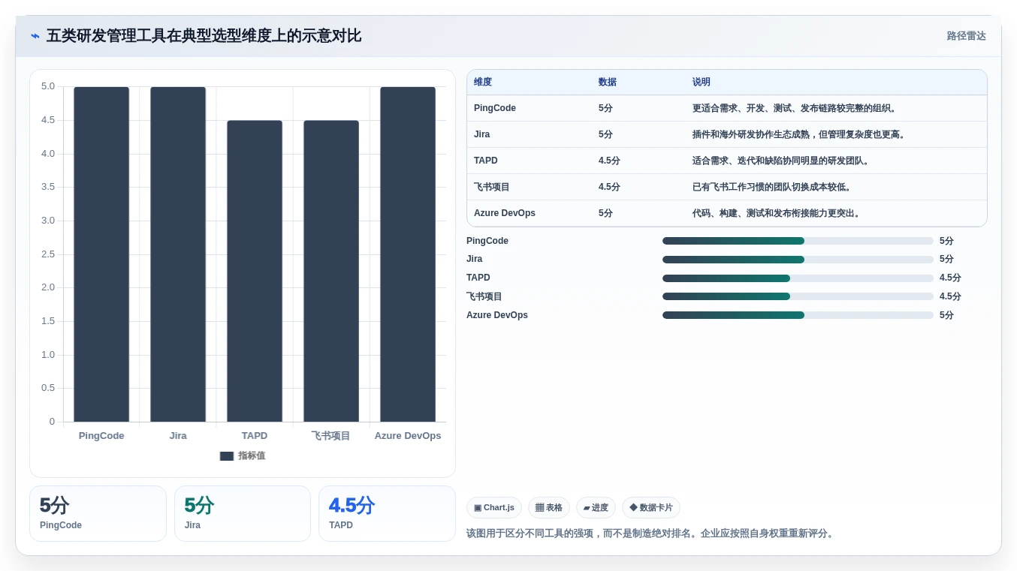Click the 4.5分 value beside TAPD progress
Viewport: 1017px width, 571px height.
click(x=950, y=278)
